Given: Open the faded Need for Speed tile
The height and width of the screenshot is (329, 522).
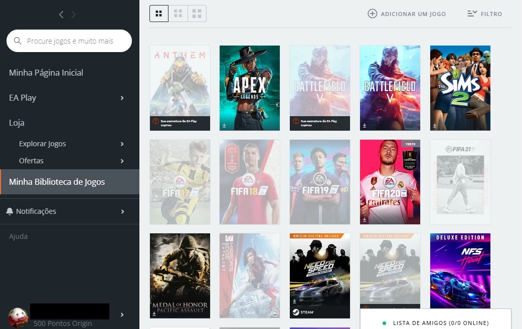Looking at the screenshot, I should (x=390, y=271).
